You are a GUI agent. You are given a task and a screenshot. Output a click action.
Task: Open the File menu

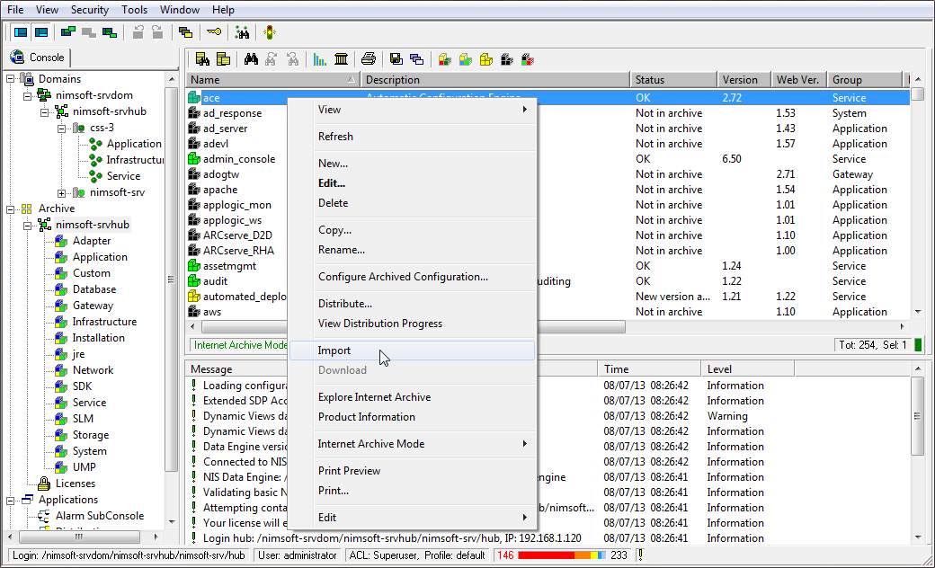coord(15,10)
